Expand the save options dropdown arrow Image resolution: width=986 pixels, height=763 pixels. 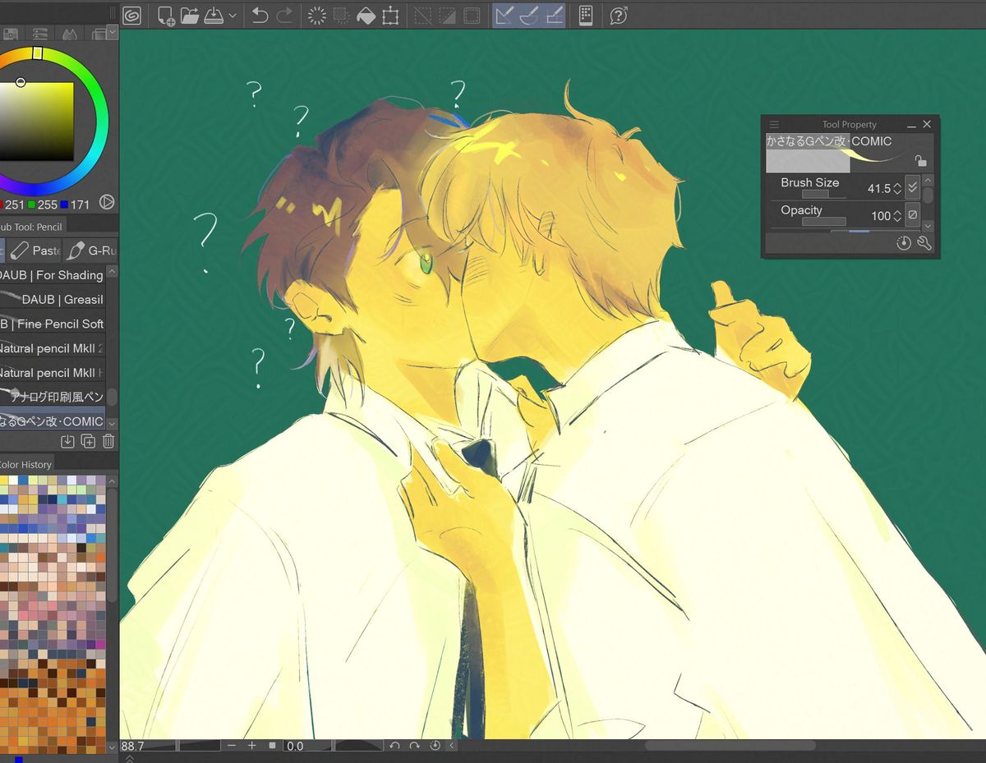coord(233,16)
